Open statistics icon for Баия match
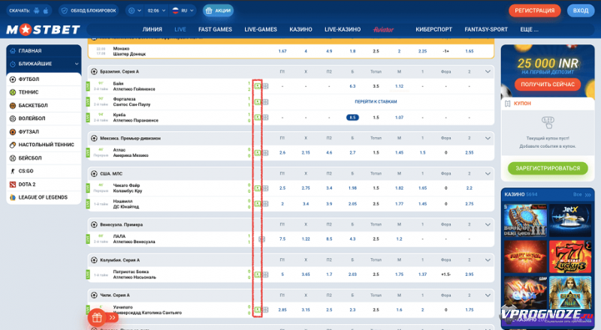 265,86
